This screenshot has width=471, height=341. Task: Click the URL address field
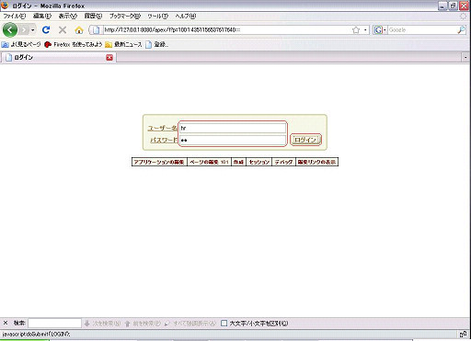pos(227,29)
